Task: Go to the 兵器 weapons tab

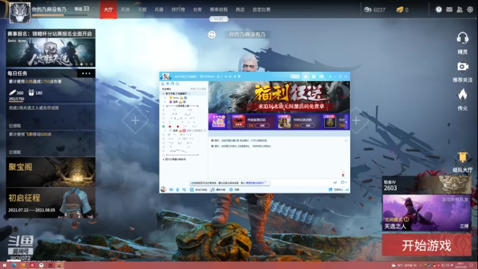Action: 159,10
